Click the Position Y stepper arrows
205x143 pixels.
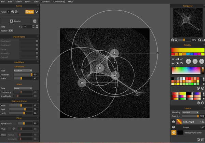37,45
